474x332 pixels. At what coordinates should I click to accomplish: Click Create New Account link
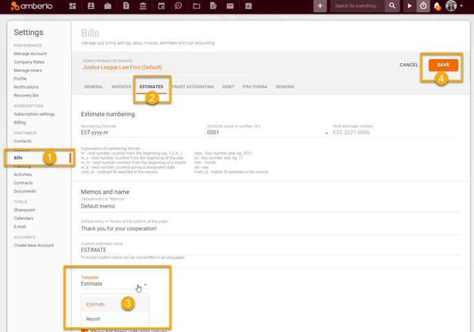pyautogui.click(x=34, y=245)
